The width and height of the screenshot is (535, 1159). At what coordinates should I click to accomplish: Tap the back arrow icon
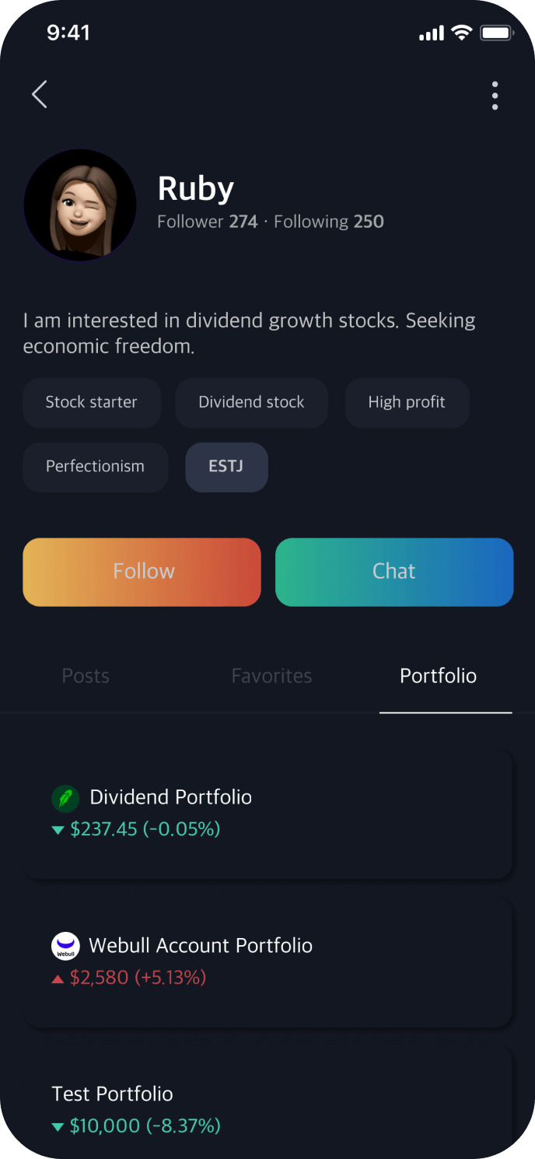[40, 95]
